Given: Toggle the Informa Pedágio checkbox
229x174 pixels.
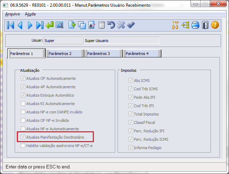Looking at the screenshot, I should pyautogui.click(x=131, y=148).
